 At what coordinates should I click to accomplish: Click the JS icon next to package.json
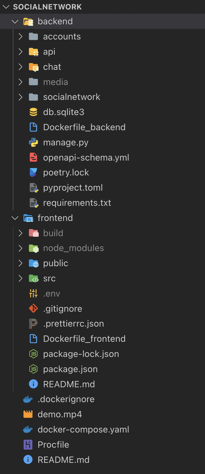click(33, 369)
